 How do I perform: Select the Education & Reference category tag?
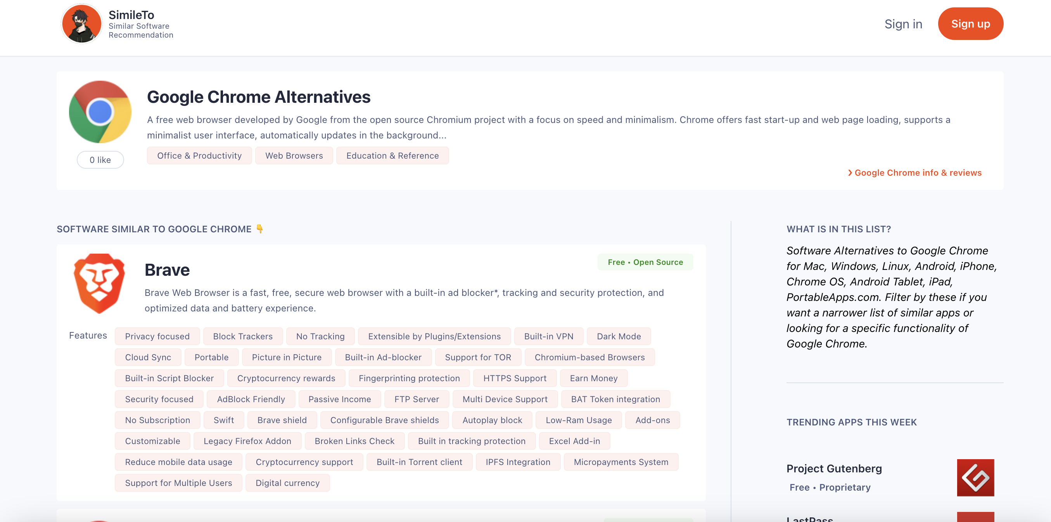392,156
